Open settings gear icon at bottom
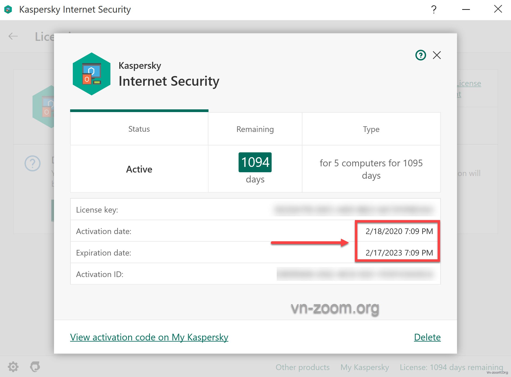 tap(13, 367)
